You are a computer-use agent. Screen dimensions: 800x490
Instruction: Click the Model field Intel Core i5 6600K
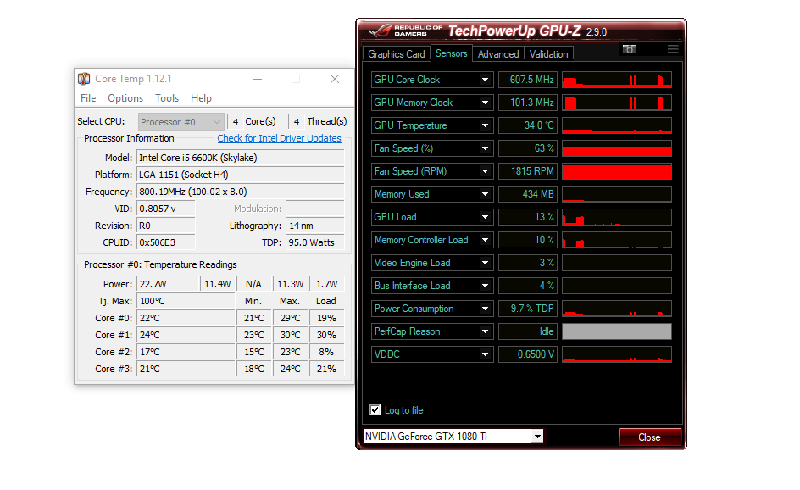(241, 158)
